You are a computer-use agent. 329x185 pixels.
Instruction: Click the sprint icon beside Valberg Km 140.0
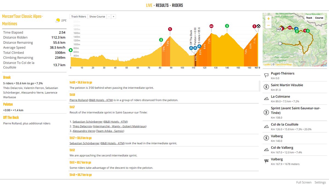(x=266, y=138)
